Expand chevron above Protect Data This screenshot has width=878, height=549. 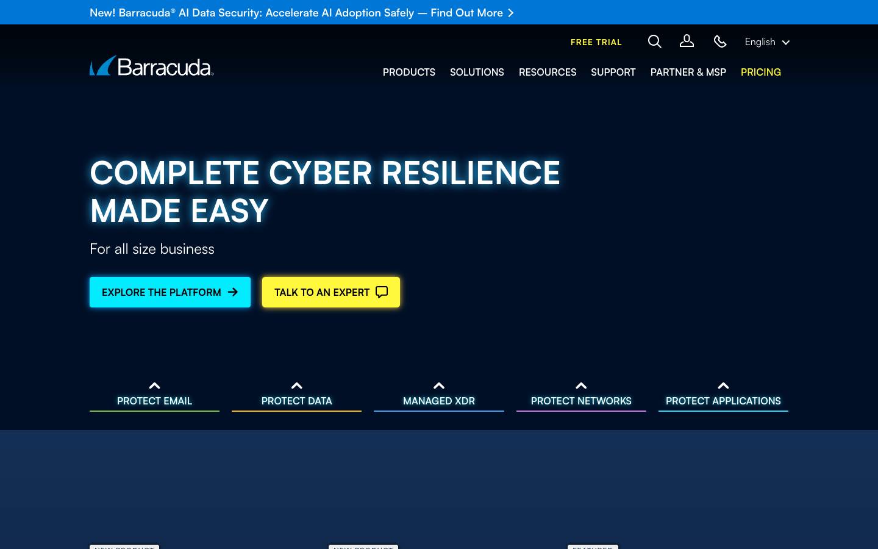pos(297,386)
